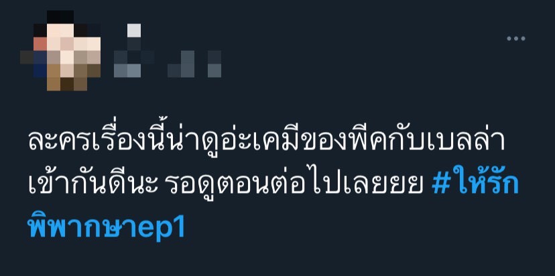Open the hashtag continuation พิพากษาep1
The image size is (555, 276).
106,226
